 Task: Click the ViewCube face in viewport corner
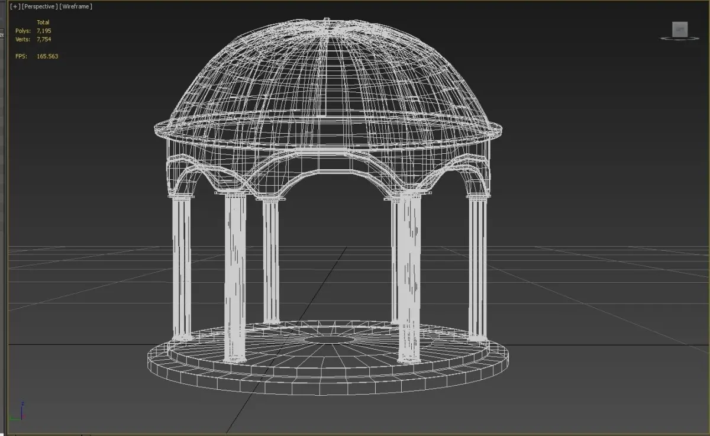[x=680, y=29]
